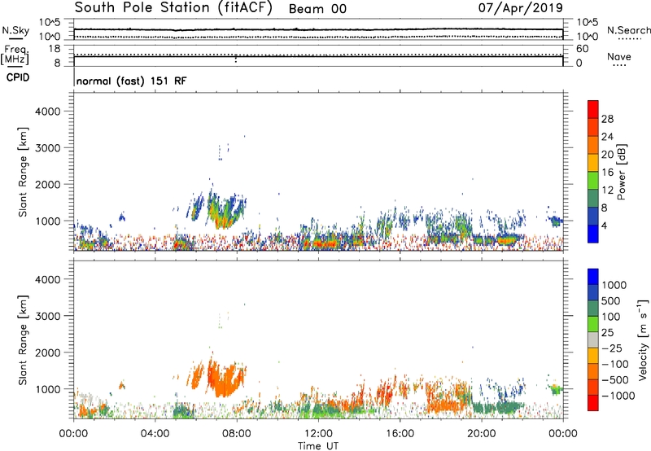The height and width of the screenshot is (451, 651).
Task: Click the 'Velocity [m s-1]' color bar label
Action: [643, 339]
